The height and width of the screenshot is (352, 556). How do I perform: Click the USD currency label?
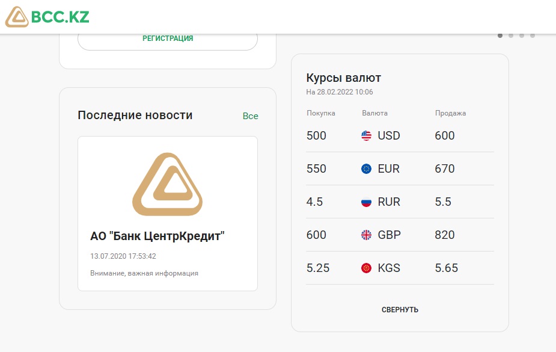point(389,135)
